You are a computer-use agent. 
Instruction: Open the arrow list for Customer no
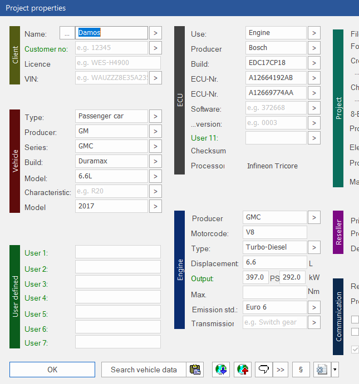pyautogui.click(x=155, y=48)
